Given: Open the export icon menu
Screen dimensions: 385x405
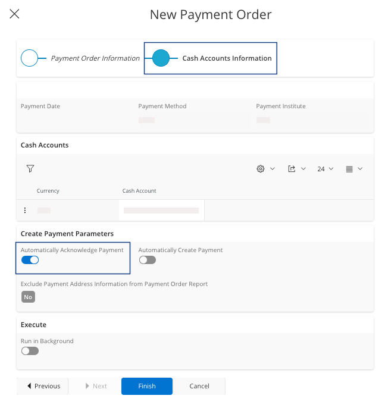Looking at the screenshot, I should click(296, 169).
